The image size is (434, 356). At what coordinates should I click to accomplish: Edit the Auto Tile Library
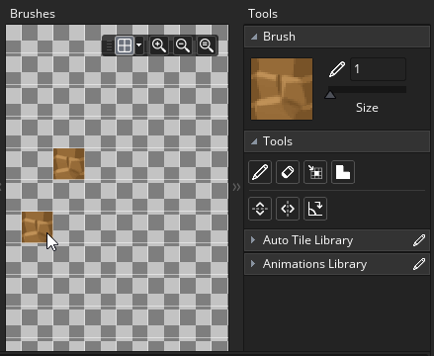click(x=419, y=240)
